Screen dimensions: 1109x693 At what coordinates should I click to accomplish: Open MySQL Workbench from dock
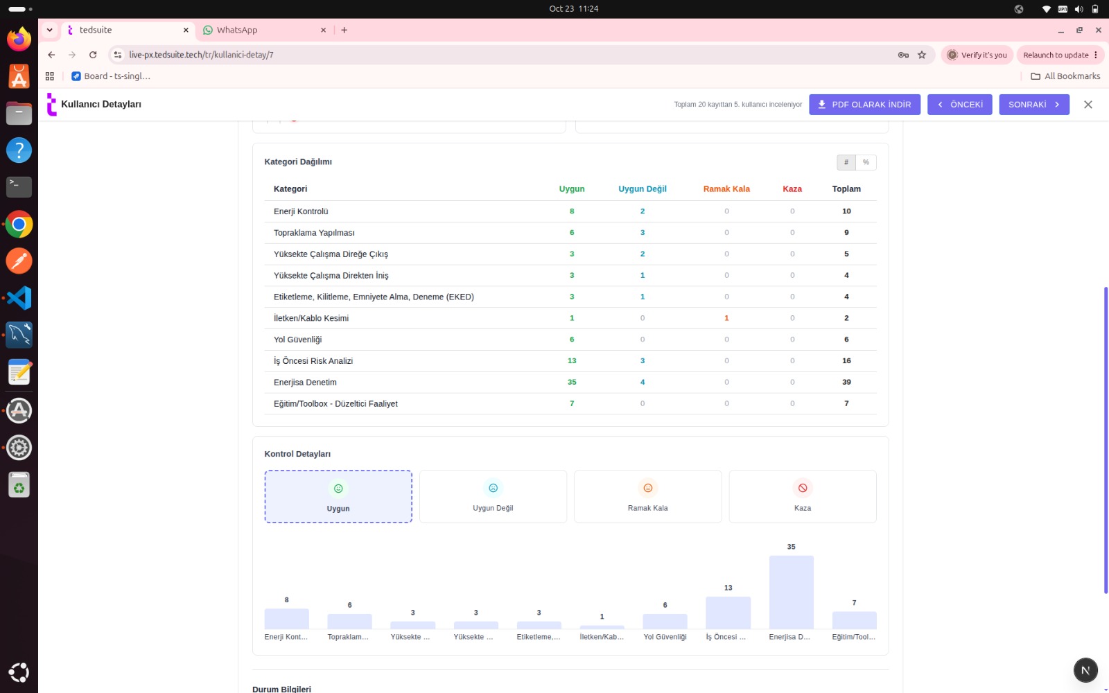[x=19, y=335]
